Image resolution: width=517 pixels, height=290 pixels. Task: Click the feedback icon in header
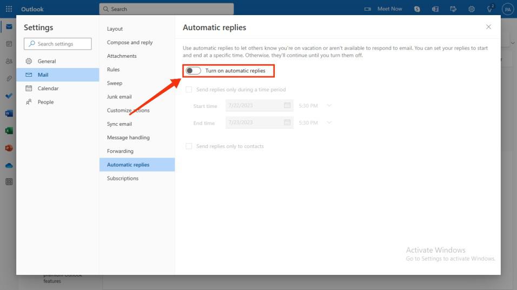(453, 9)
